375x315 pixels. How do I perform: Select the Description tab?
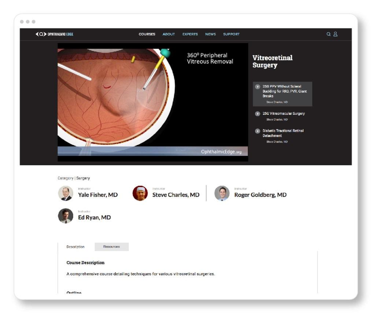75,247
